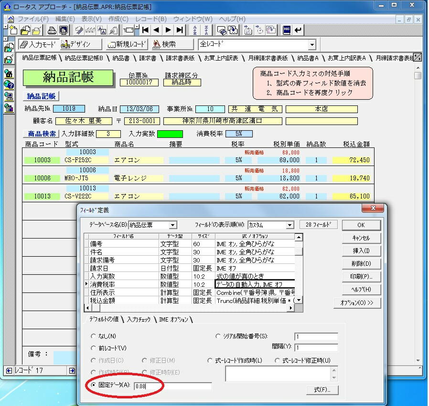This screenshot has width=429, height=406.
Task: Jump to the last record
Action: coord(180,30)
